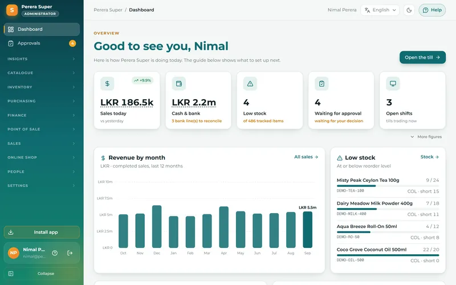Click the sign-out icon in the sidebar

pyautogui.click(x=70, y=253)
